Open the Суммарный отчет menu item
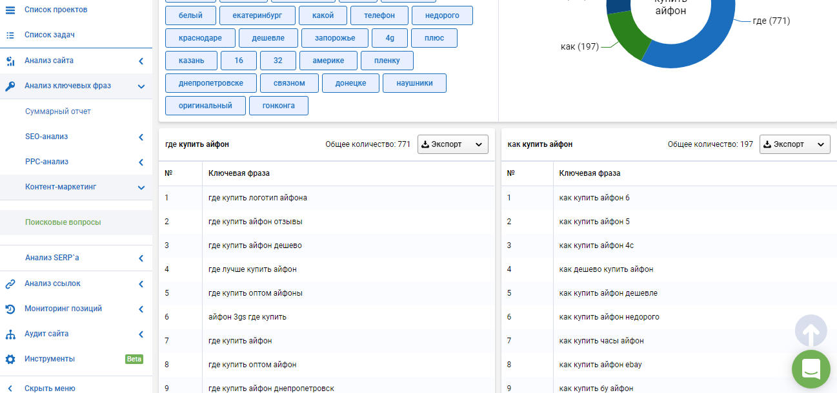This screenshot has height=393, width=837. tap(58, 111)
